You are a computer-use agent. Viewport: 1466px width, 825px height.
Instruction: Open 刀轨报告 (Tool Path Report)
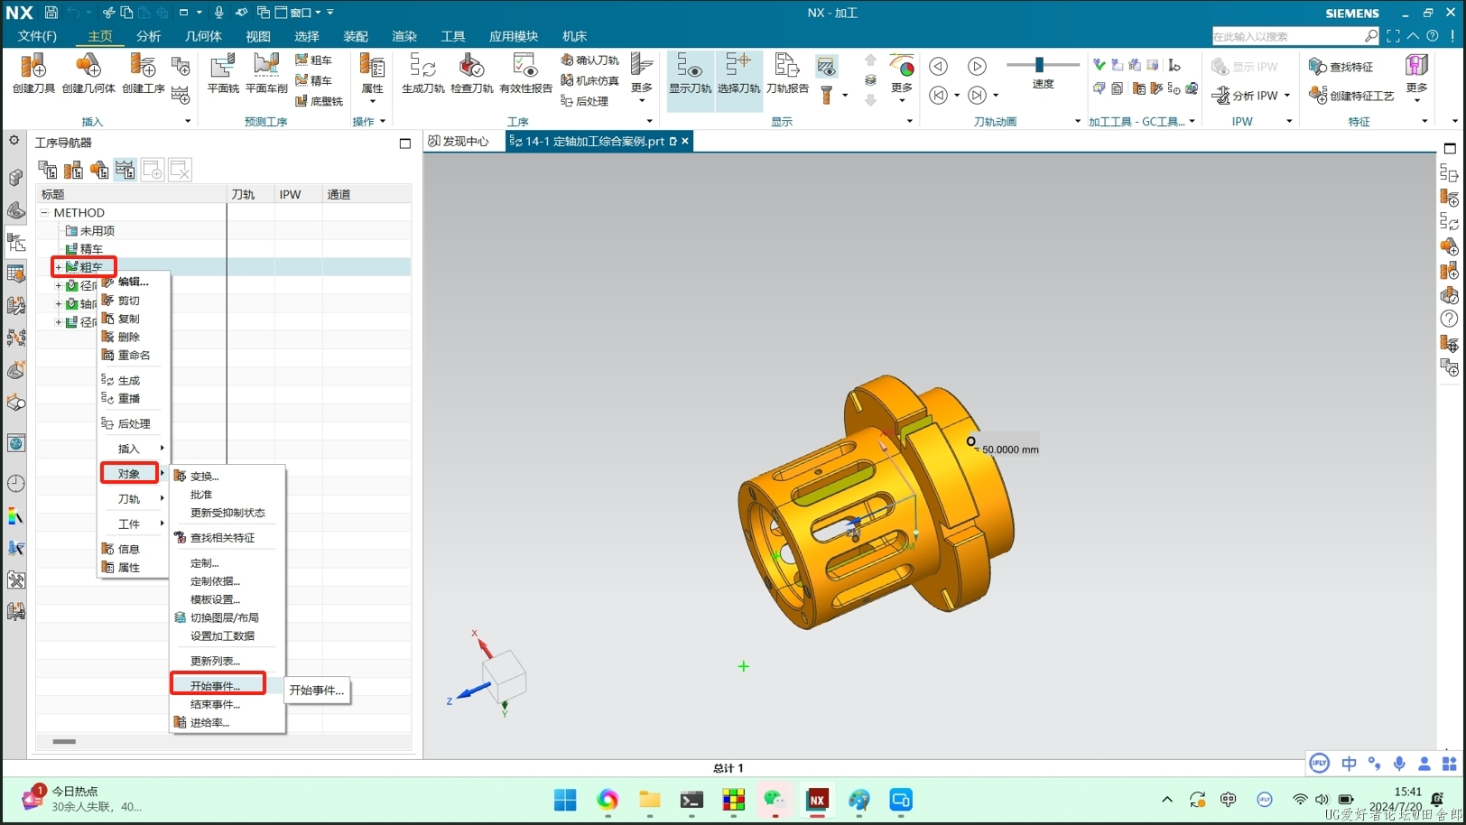point(787,73)
